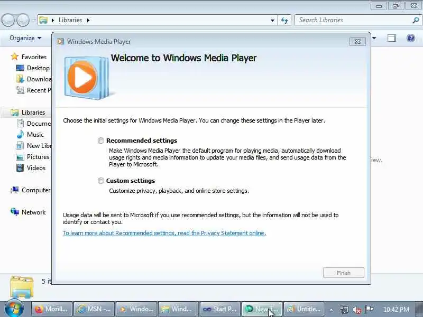Screen dimensions: 423x317
Task: Click the Back arrow in the Libraries window
Action: pyautogui.click(x=8, y=21)
